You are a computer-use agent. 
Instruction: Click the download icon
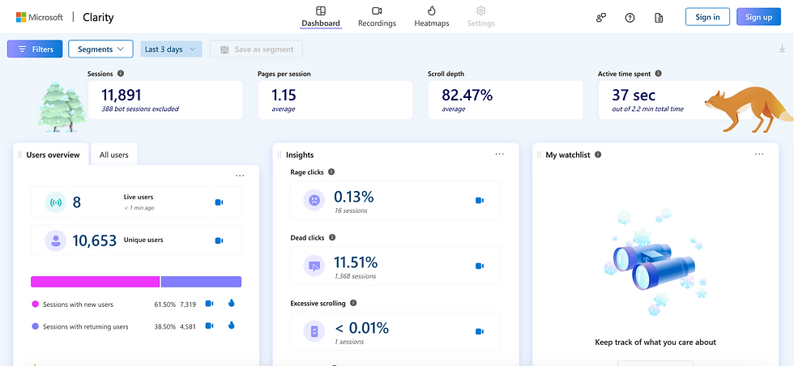(783, 49)
